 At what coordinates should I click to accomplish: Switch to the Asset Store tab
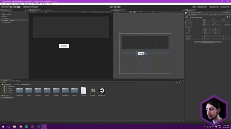tap(47, 10)
